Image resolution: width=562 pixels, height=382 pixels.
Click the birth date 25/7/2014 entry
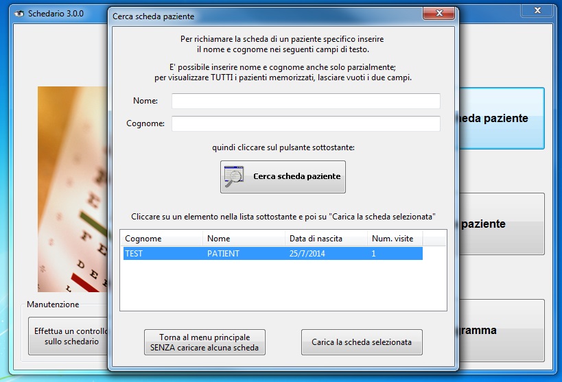pyautogui.click(x=325, y=254)
